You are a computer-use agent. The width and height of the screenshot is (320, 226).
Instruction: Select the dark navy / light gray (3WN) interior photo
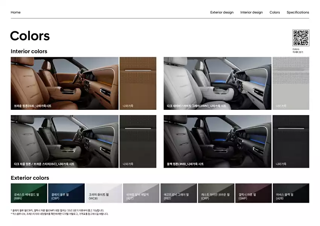coord(217,83)
